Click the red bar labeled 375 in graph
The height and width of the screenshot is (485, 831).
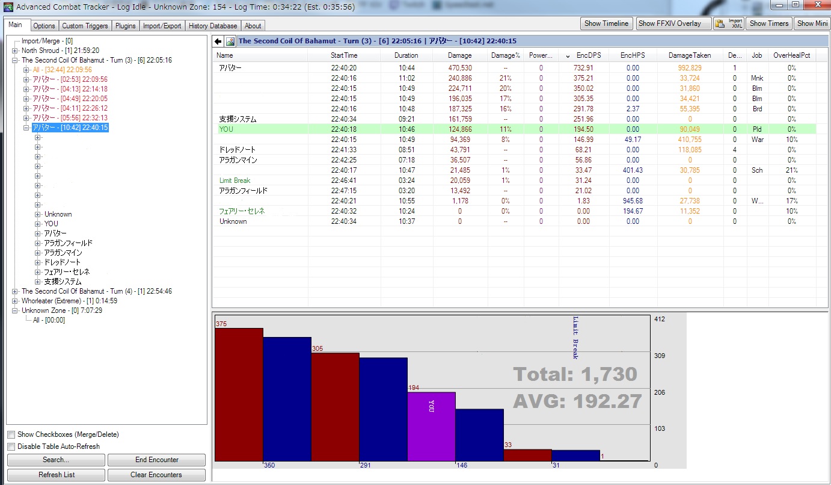(239, 395)
